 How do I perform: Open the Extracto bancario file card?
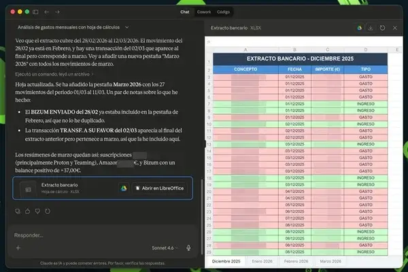click(103, 188)
